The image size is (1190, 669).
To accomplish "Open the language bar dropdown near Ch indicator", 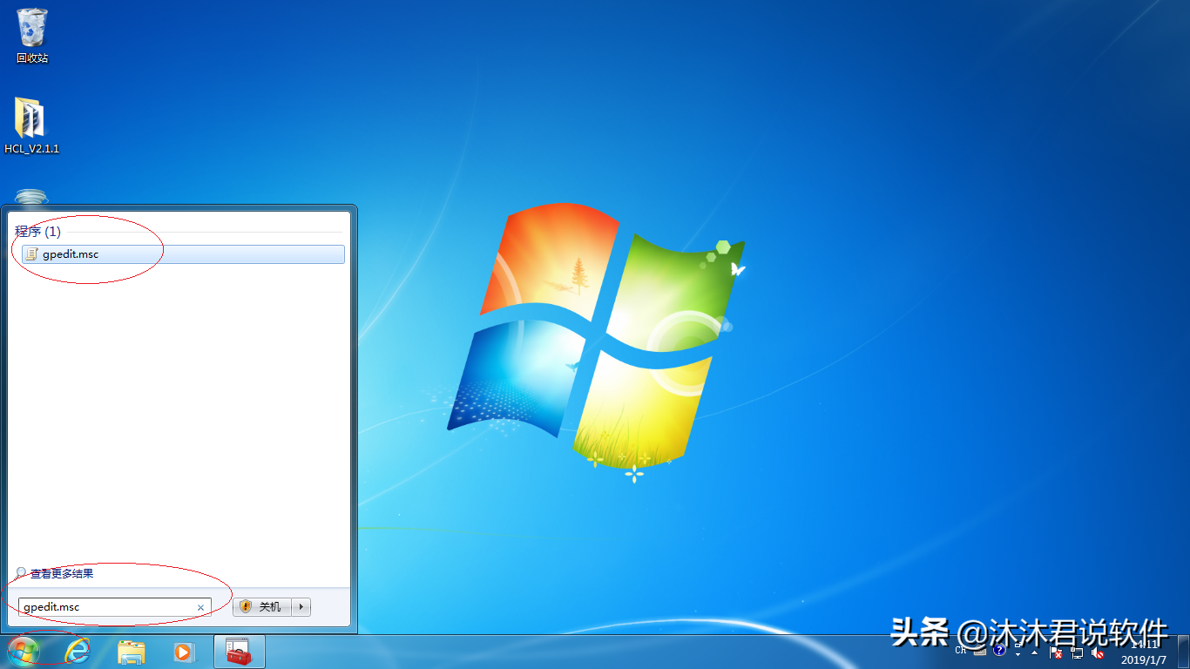I will (1018, 652).
